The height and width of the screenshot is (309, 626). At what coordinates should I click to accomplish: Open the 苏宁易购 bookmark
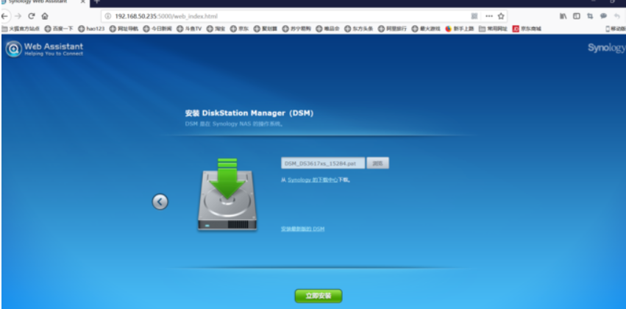[x=296, y=29]
